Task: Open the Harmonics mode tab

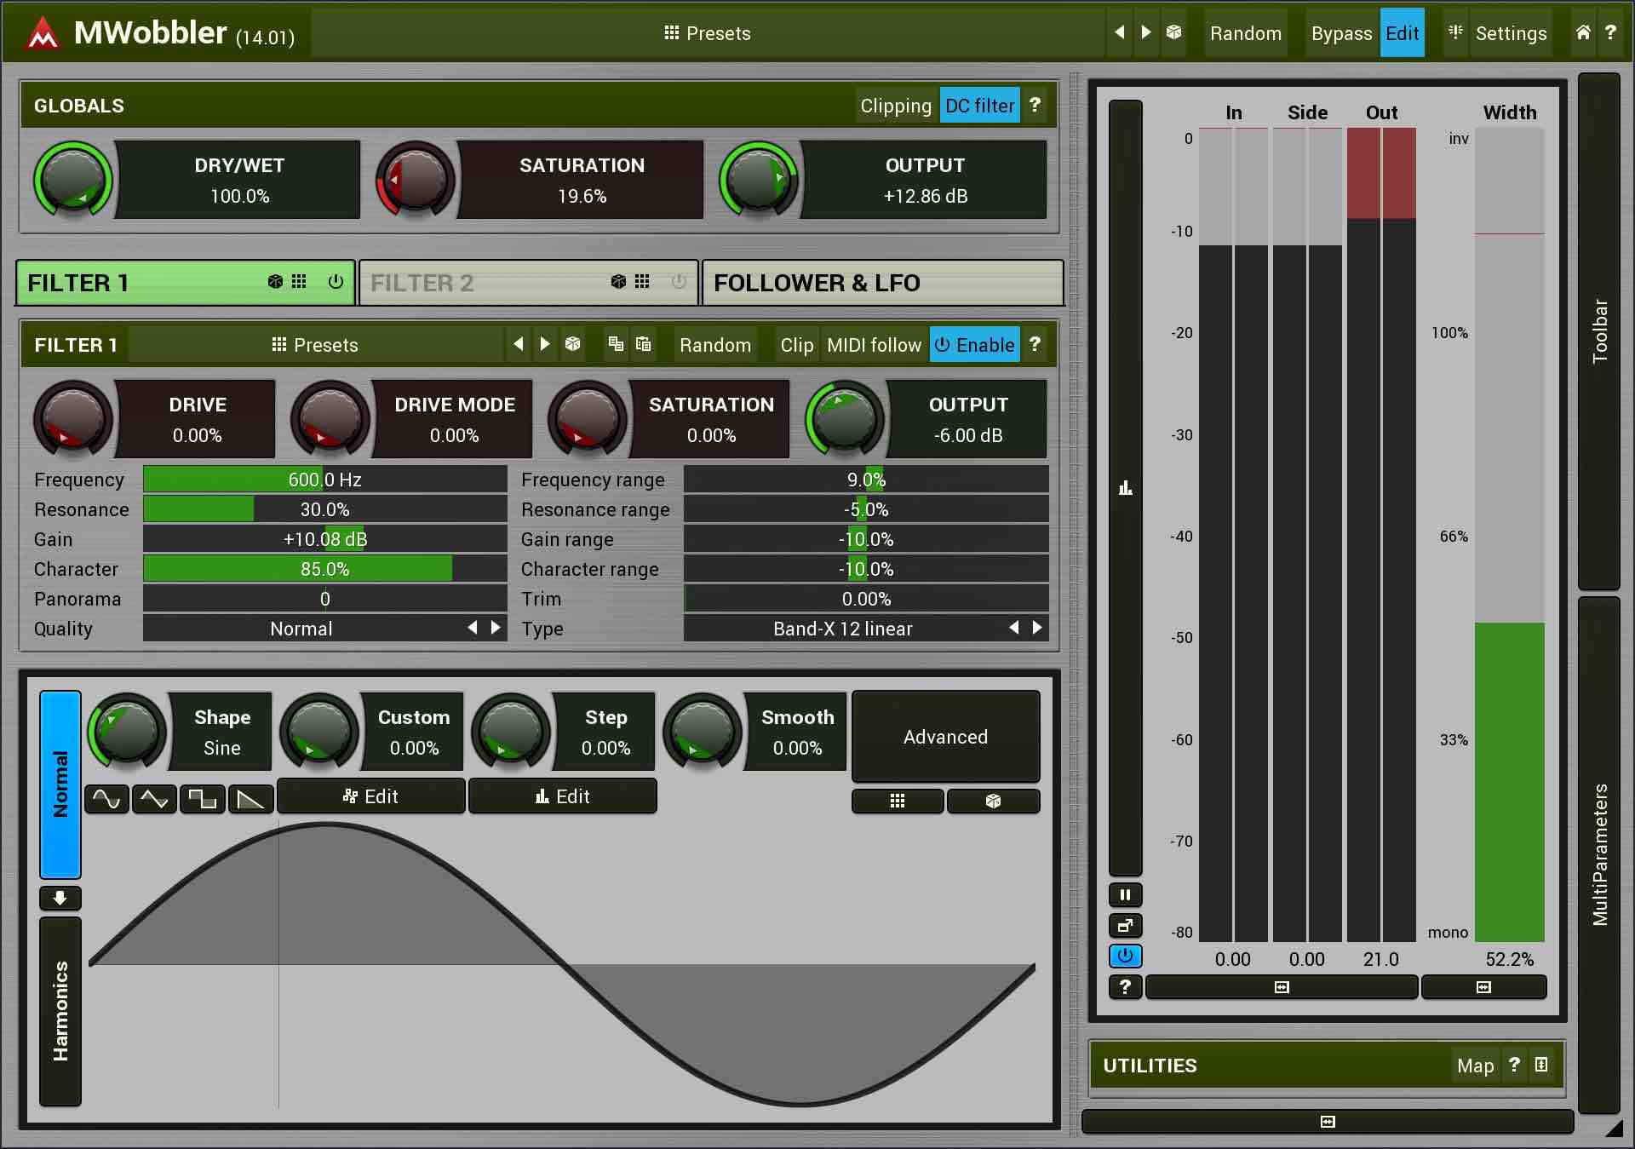Action: [x=60, y=1011]
